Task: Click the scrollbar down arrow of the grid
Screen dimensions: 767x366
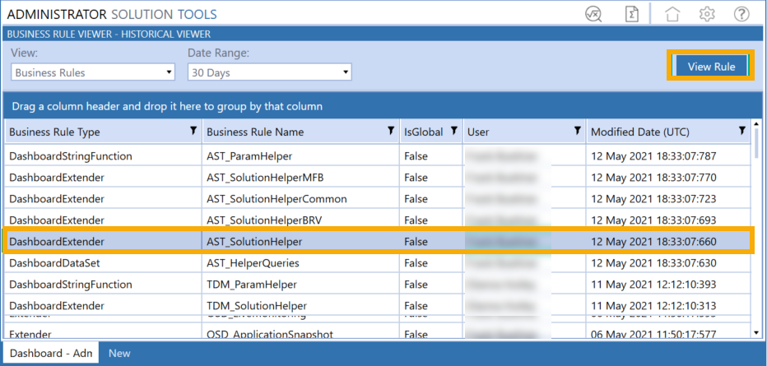Action: [x=757, y=333]
